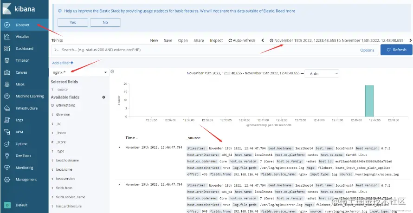The image size is (413, 213).
Task: Click the Time column header
Action: point(130,138)
